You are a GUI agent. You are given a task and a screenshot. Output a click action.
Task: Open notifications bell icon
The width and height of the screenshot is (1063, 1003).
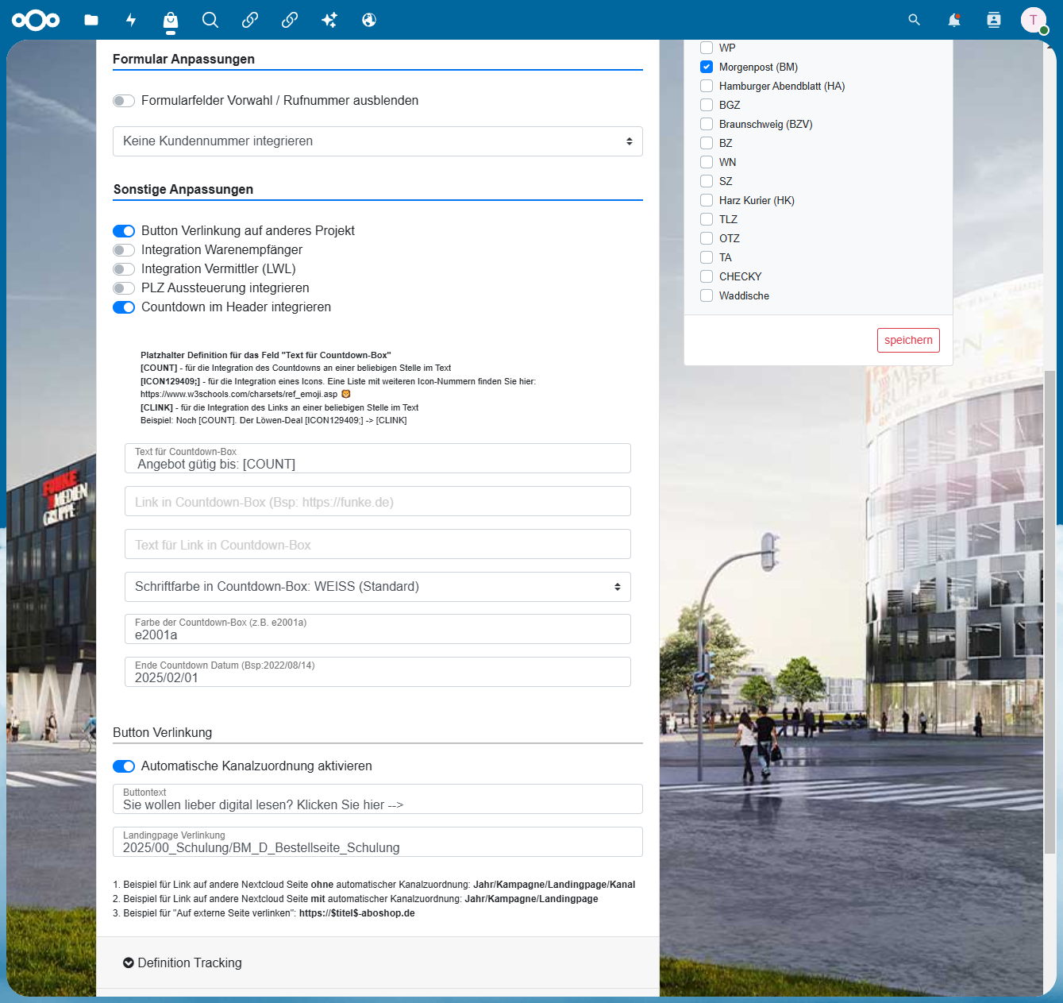click(x=954, y=20)
